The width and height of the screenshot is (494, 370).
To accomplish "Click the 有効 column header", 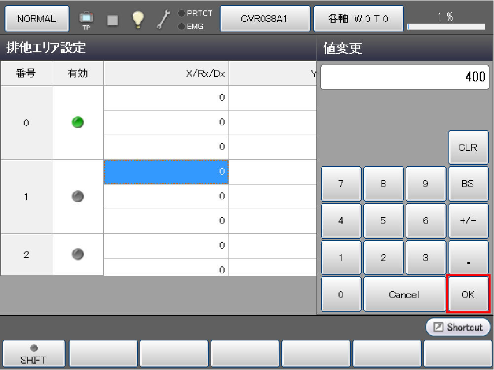I will click(x=77, y=74).
